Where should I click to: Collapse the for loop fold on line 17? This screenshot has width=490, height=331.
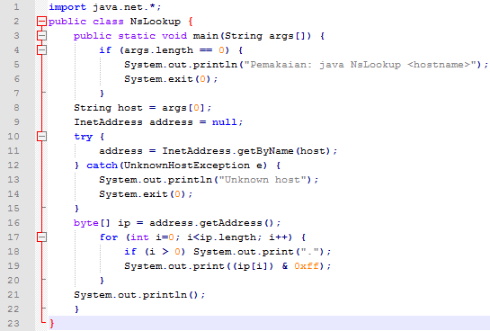tap(41, 237)
